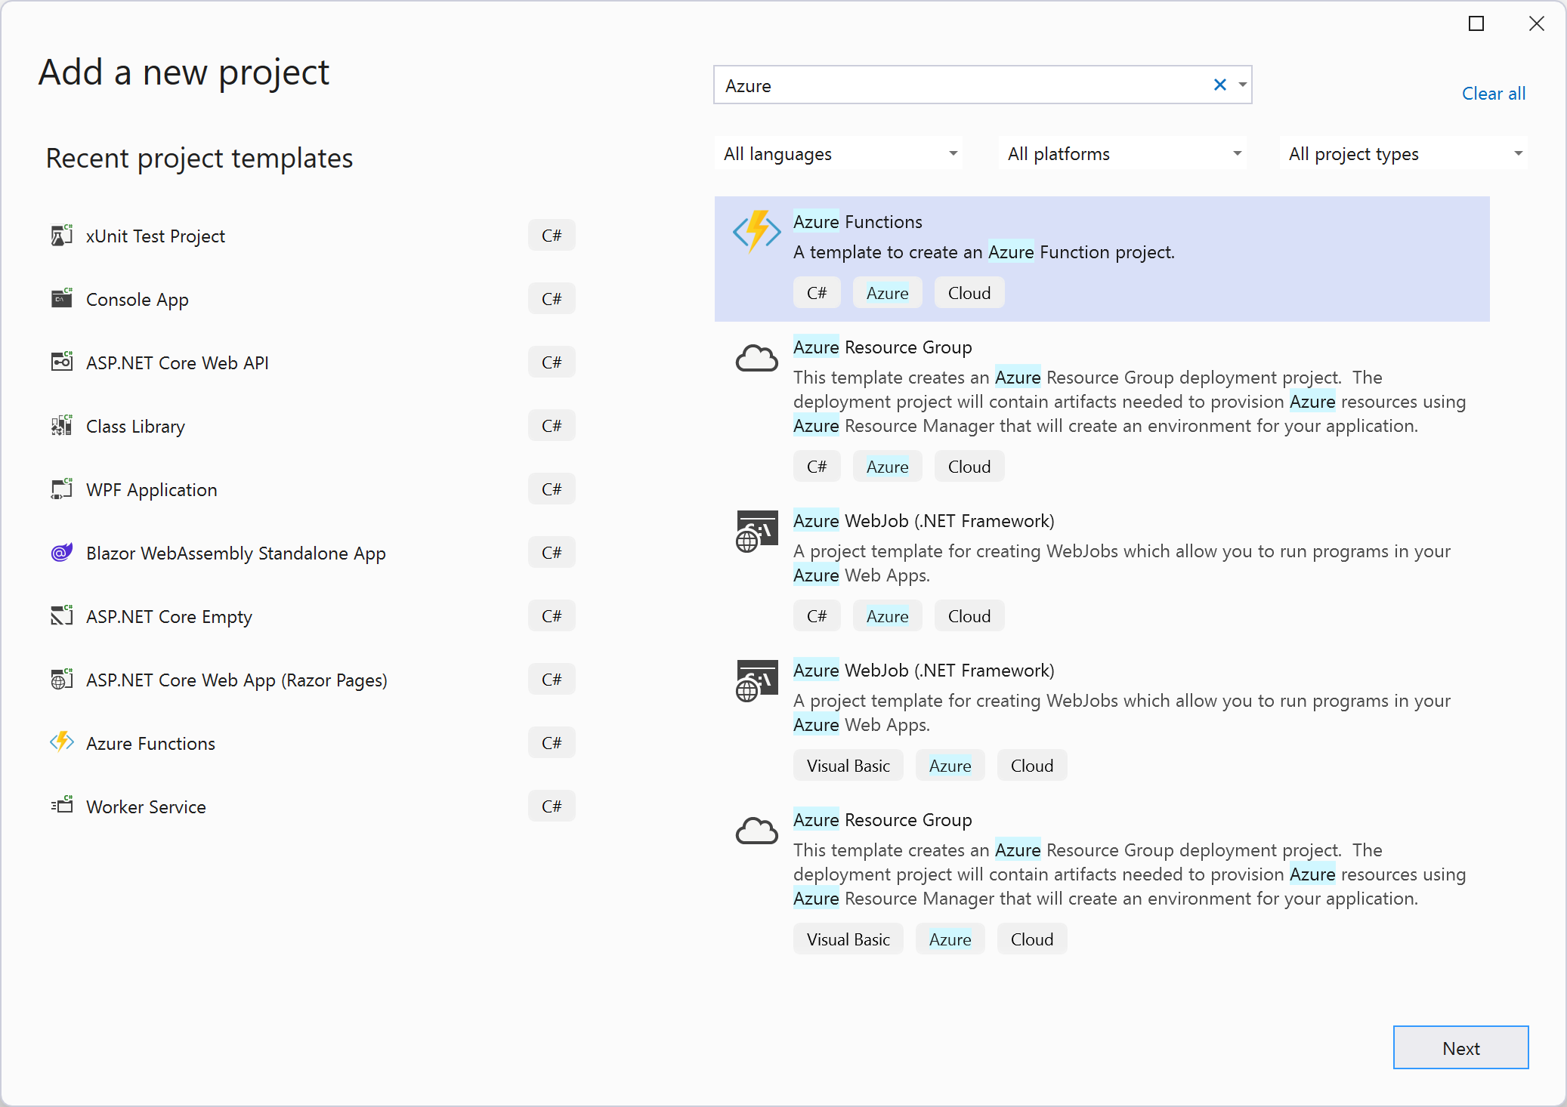Click the cloud icon of the Visual Basic Azure Resource Group
The image size is (1567, 1107).
point(756,831)
